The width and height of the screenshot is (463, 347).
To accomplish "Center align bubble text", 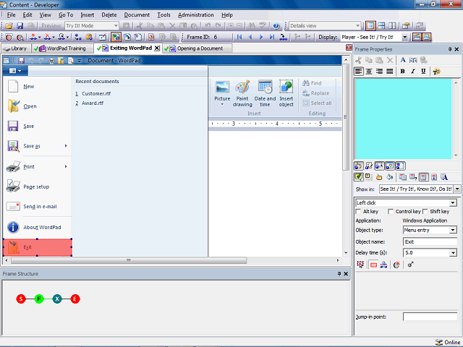I will point(369,71).
